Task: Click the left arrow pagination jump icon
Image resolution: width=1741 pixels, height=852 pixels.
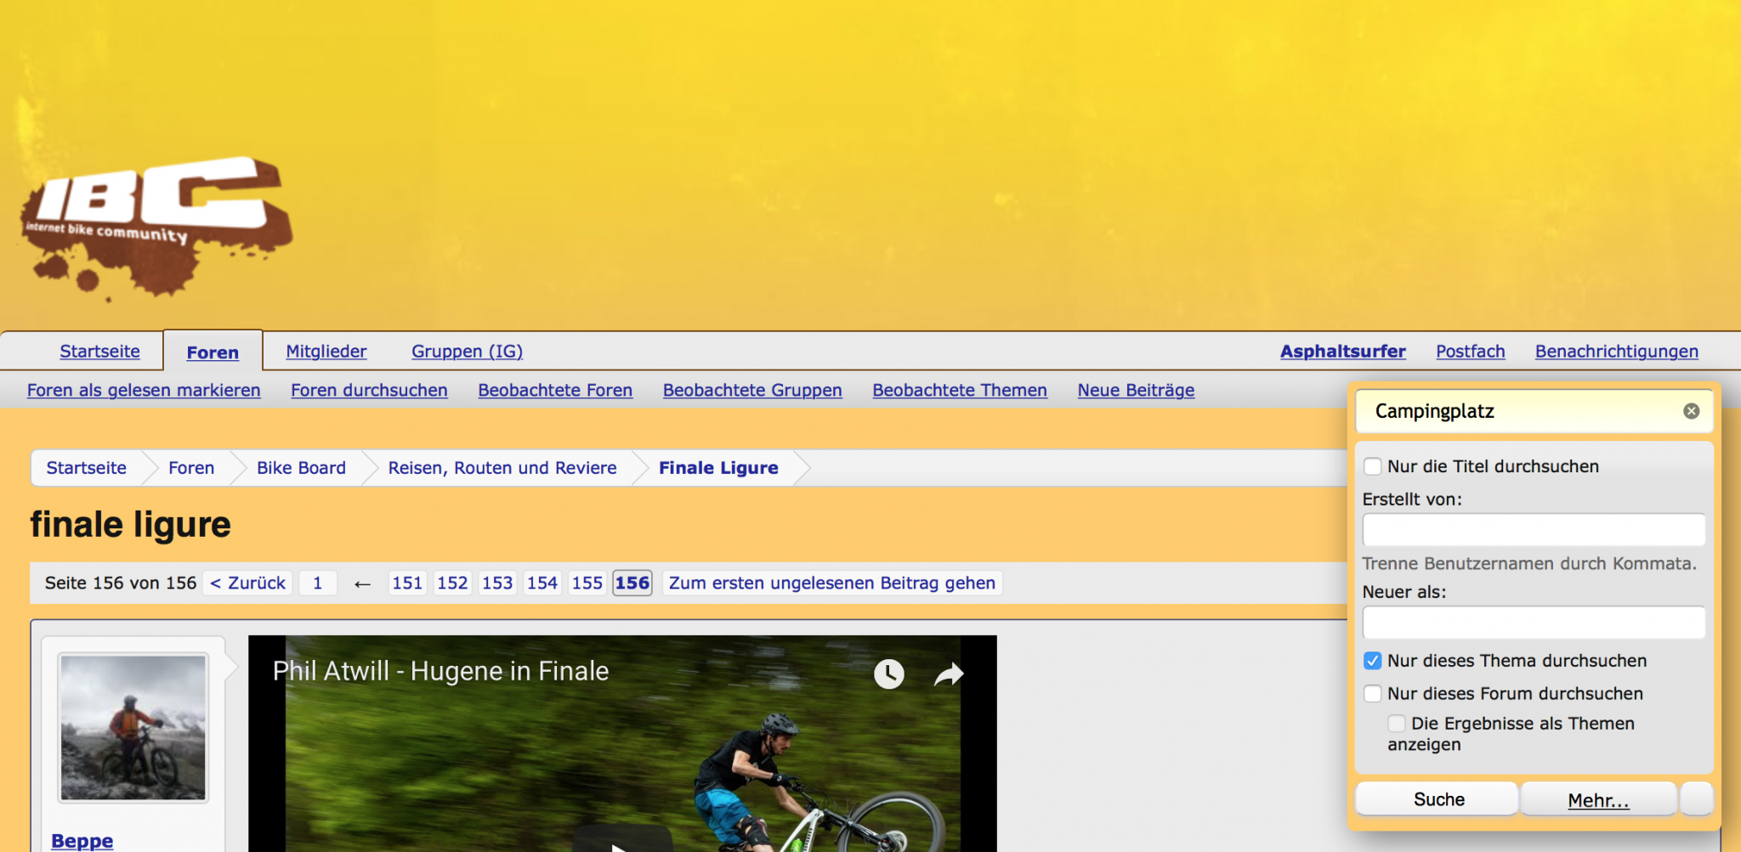Action: coord(363,584)
